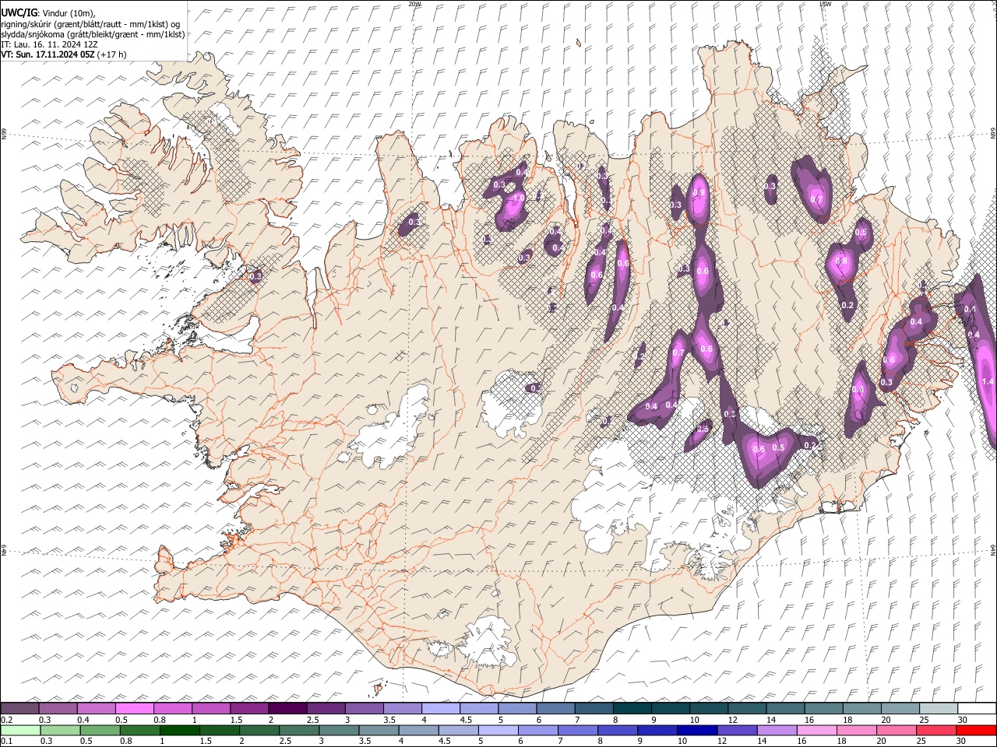This screenshot has height=747, width=997.
Task: Select top legend swatch between 0.3 and 0.4
Action: [x=58, y=708]
